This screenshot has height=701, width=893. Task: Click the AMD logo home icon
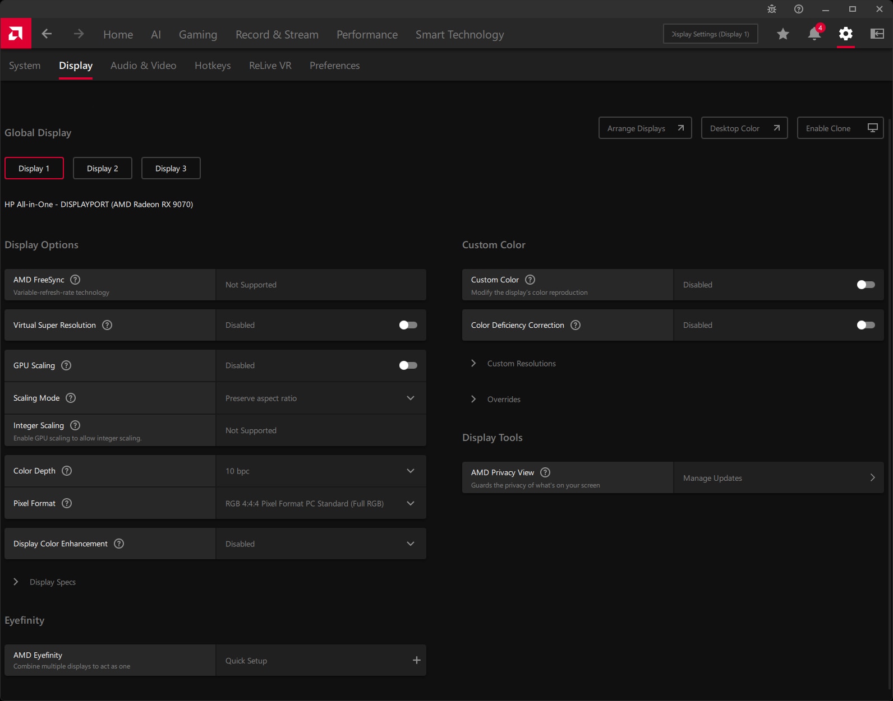click(16, 34)
